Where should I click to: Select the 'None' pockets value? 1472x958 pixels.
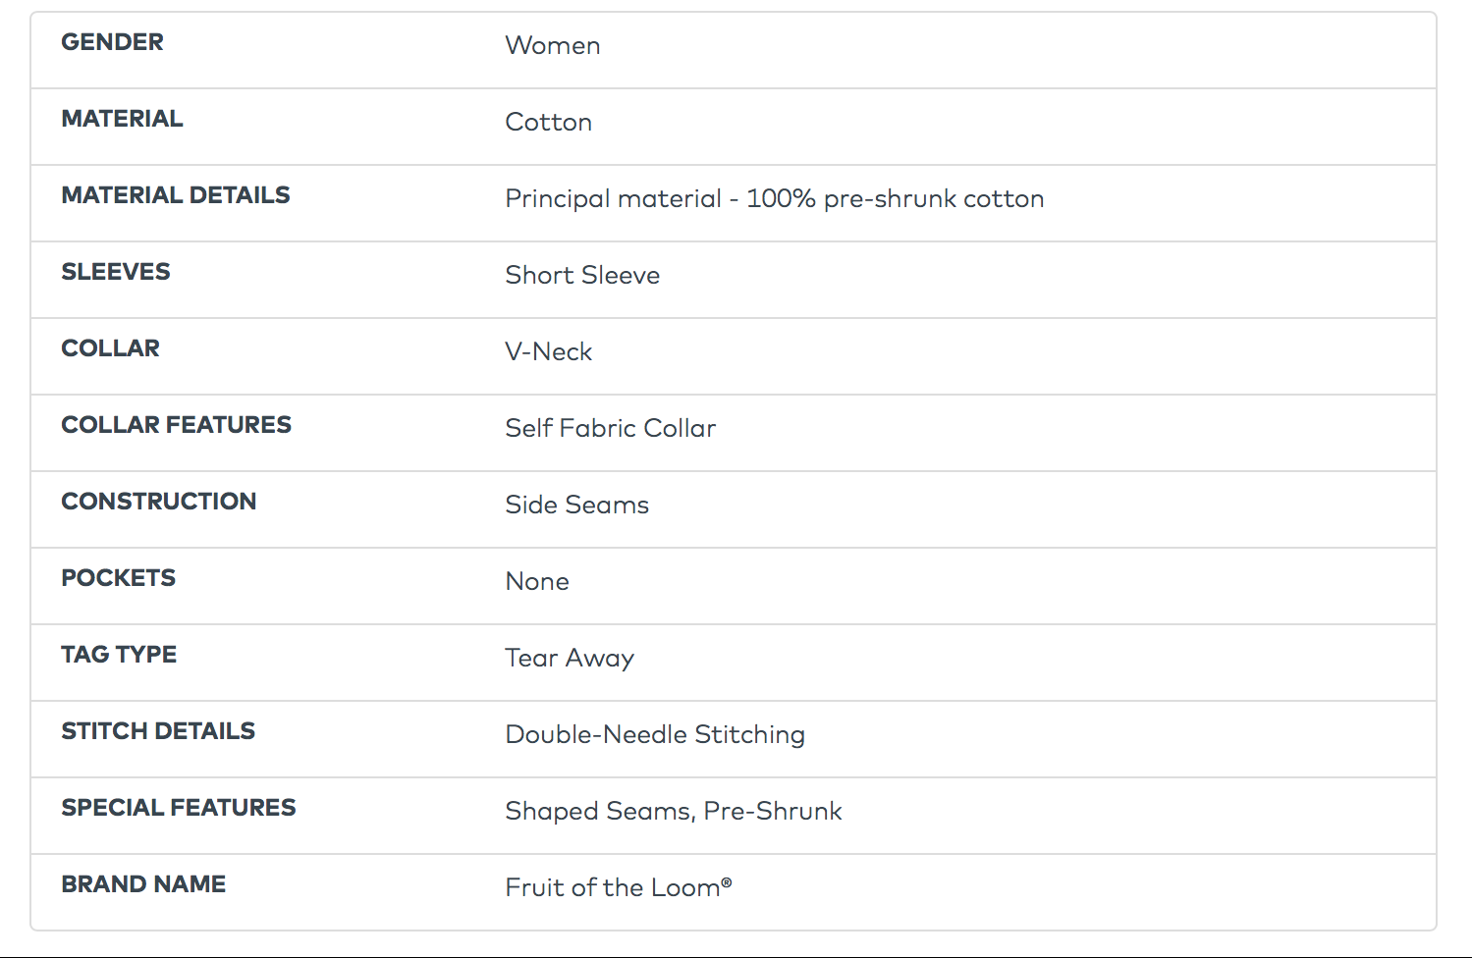536,582
